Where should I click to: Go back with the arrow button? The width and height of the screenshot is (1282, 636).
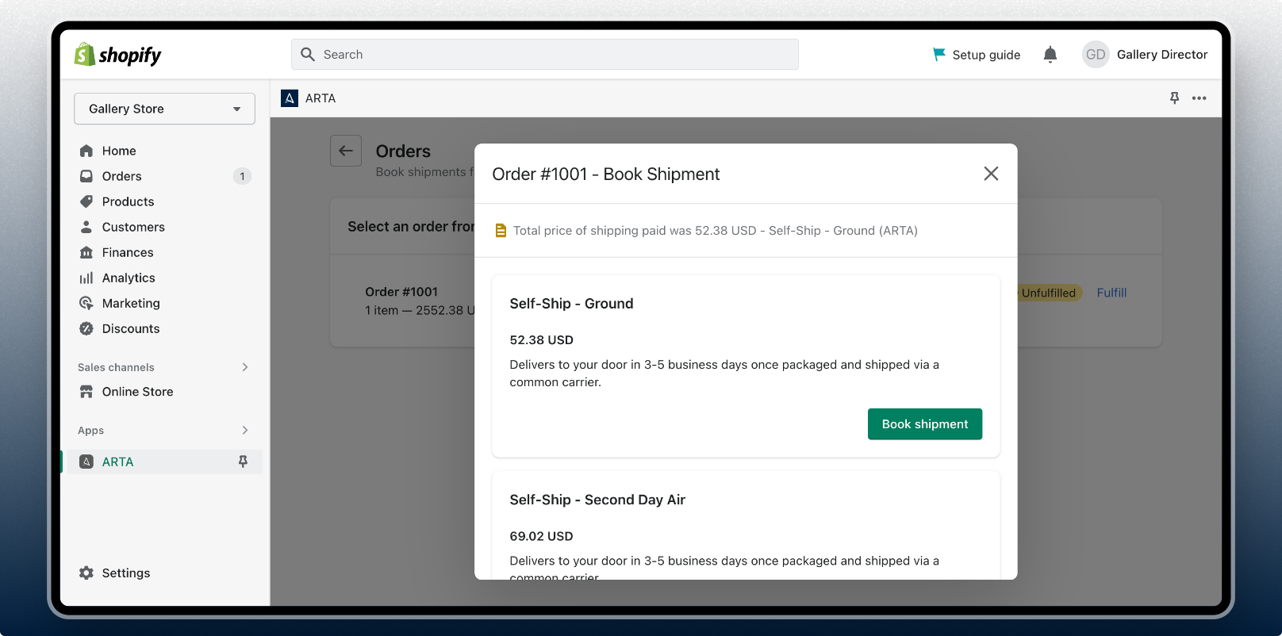coord(346,151)
